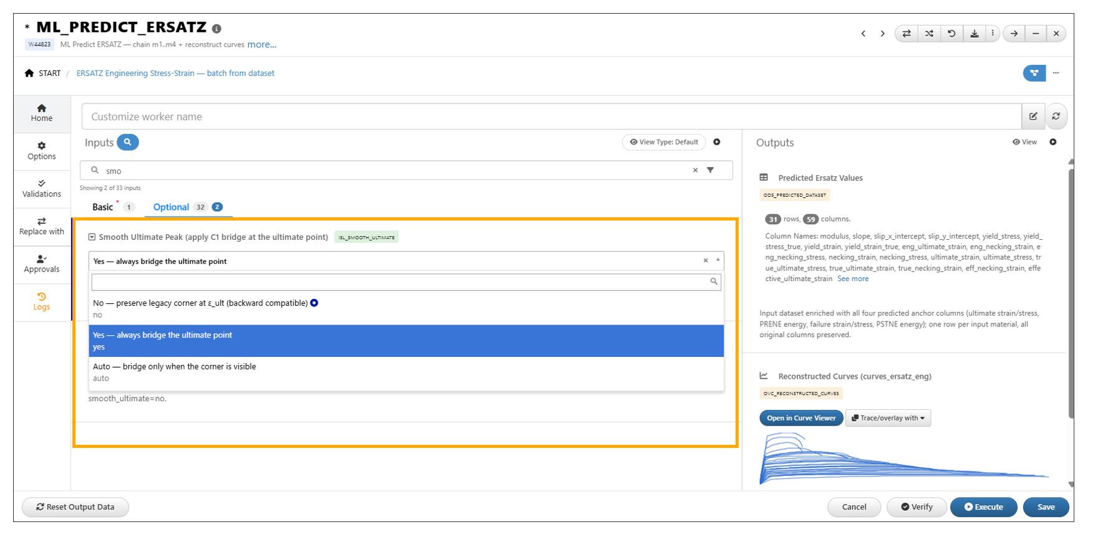Screen dimensions: 1118x537
Task: Click the blue workflow icon near breadcrumb
Action: [1034, 73]
